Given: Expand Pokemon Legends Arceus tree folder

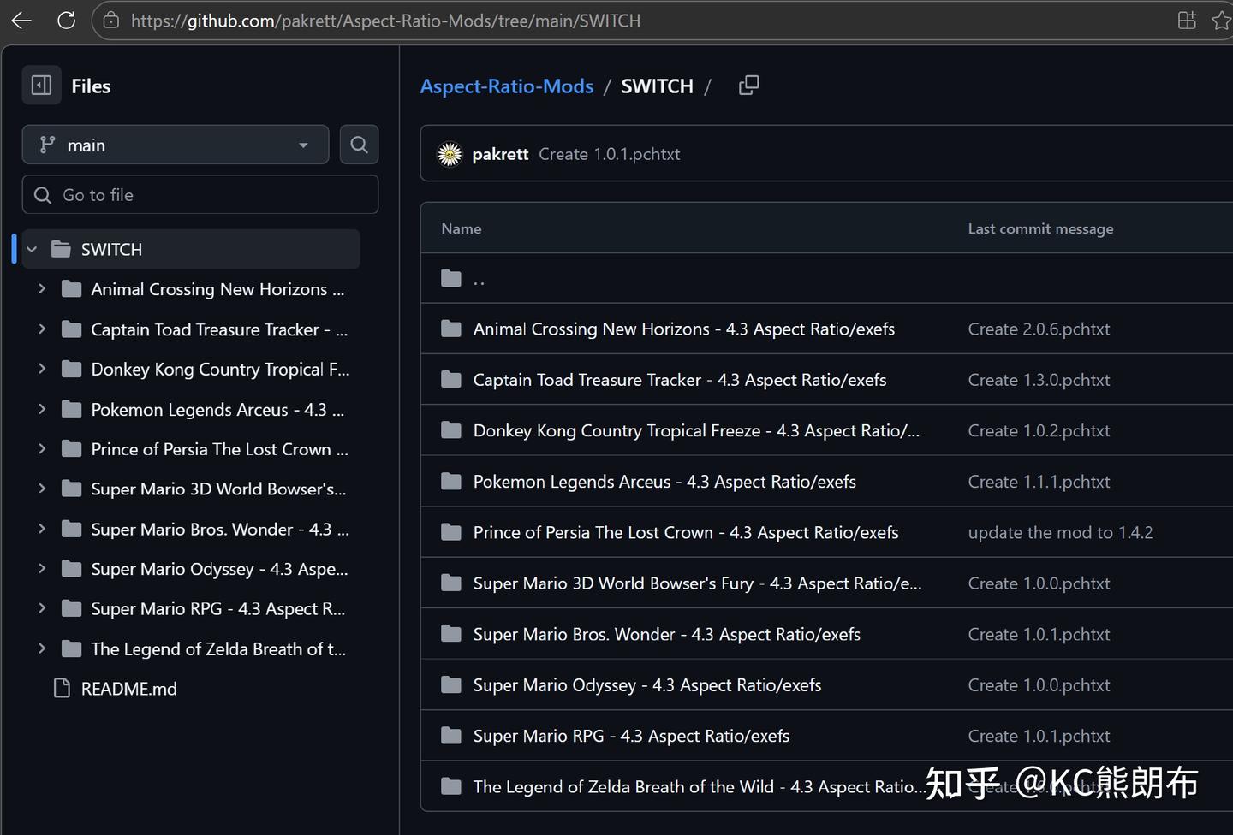Looking at the screenshot, I should (x=42, y=409).
